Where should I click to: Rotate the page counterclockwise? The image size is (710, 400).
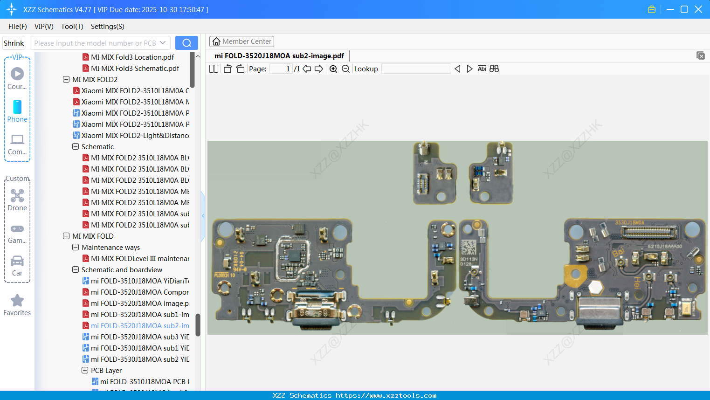click(x=227, y=69)
